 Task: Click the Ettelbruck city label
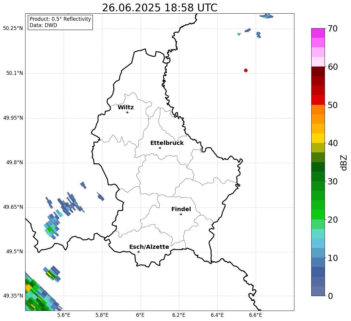pyautogui.click(x=167, y=143)
